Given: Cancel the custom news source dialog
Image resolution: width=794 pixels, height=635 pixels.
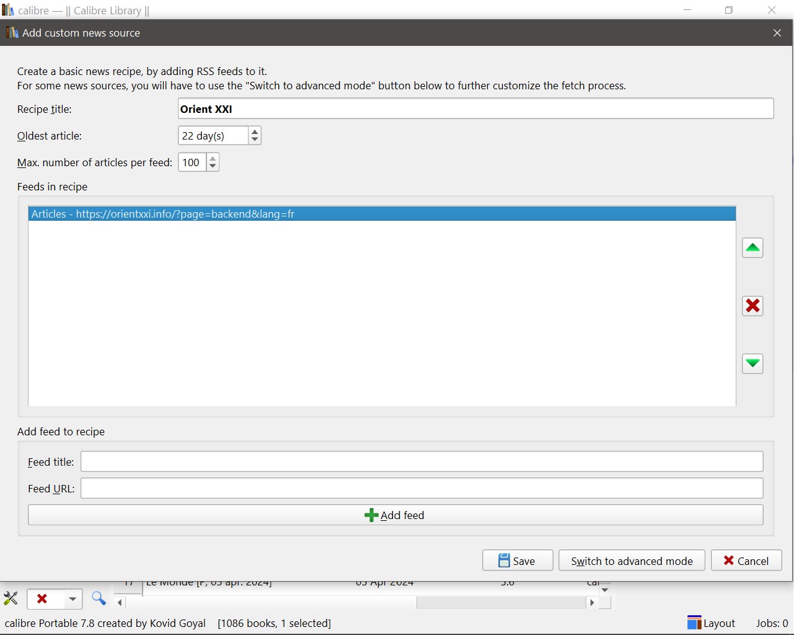Looking at the screenshot, I should point(746,561).
